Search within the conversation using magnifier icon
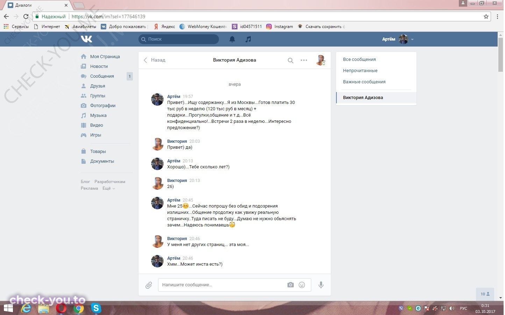 (x=290, y=60)
